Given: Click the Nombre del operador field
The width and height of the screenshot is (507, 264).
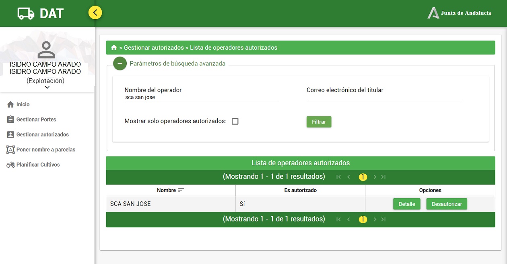Looking at the screenshot, I should 201,97.
